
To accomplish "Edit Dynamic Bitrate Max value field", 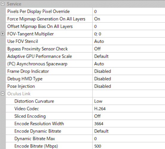I will coord(129,139).
